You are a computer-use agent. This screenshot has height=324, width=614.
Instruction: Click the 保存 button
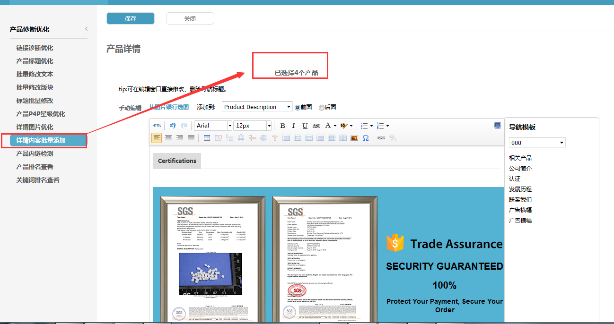[x=131, y=18]
